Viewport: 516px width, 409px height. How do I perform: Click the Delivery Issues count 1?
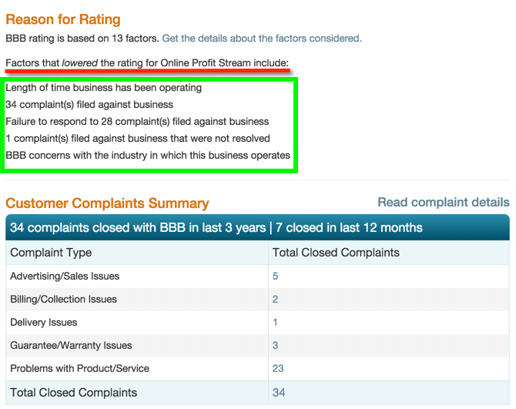point(275,322)
